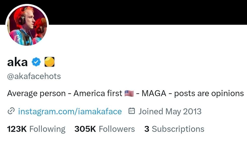The image size is (247, 141).
Task: Click the American flag emoji in bio
Action: (129, 93)
